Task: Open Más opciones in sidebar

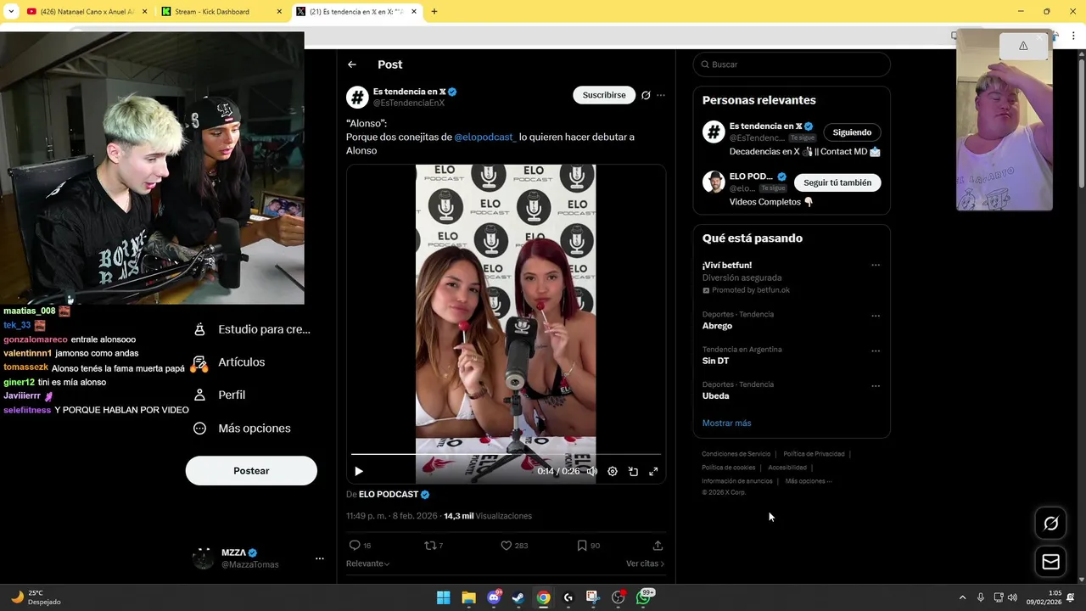Action: pyautogui.click(x=242, y=429)
